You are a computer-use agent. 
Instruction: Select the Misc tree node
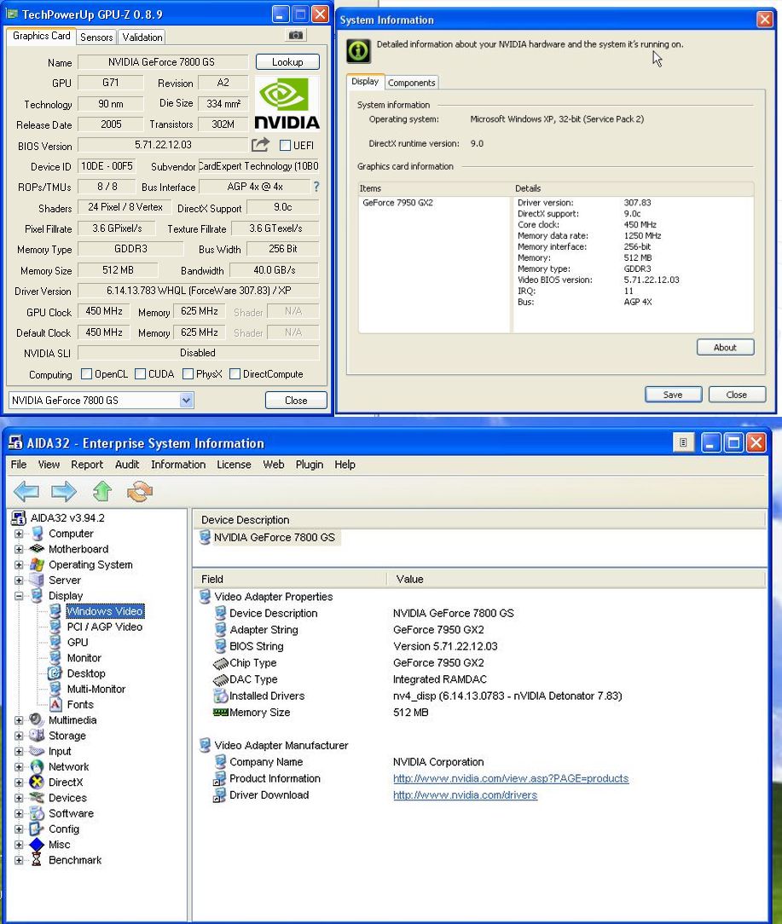point(59,845)
